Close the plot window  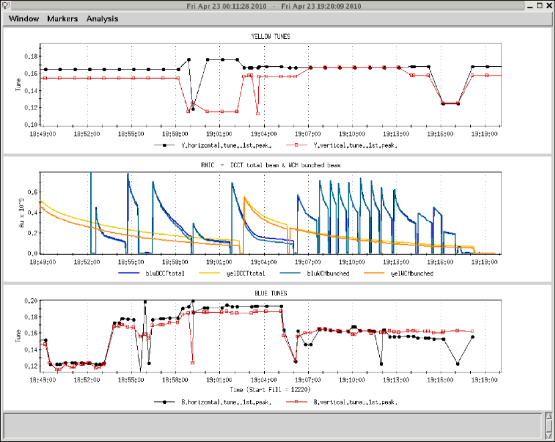pos(549,5)
